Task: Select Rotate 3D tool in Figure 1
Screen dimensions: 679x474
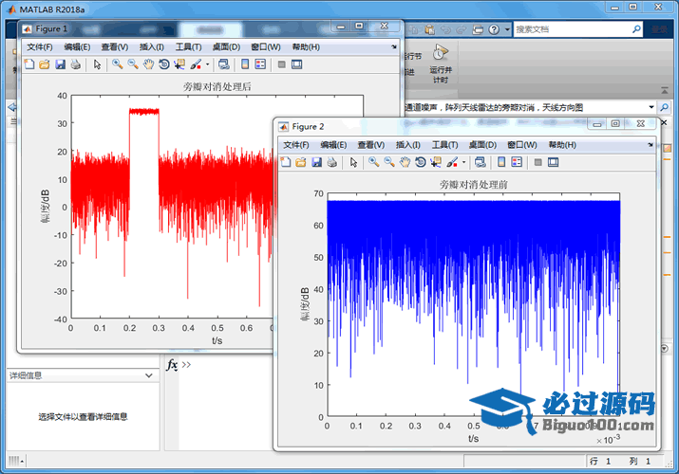Action: point(164,64)
